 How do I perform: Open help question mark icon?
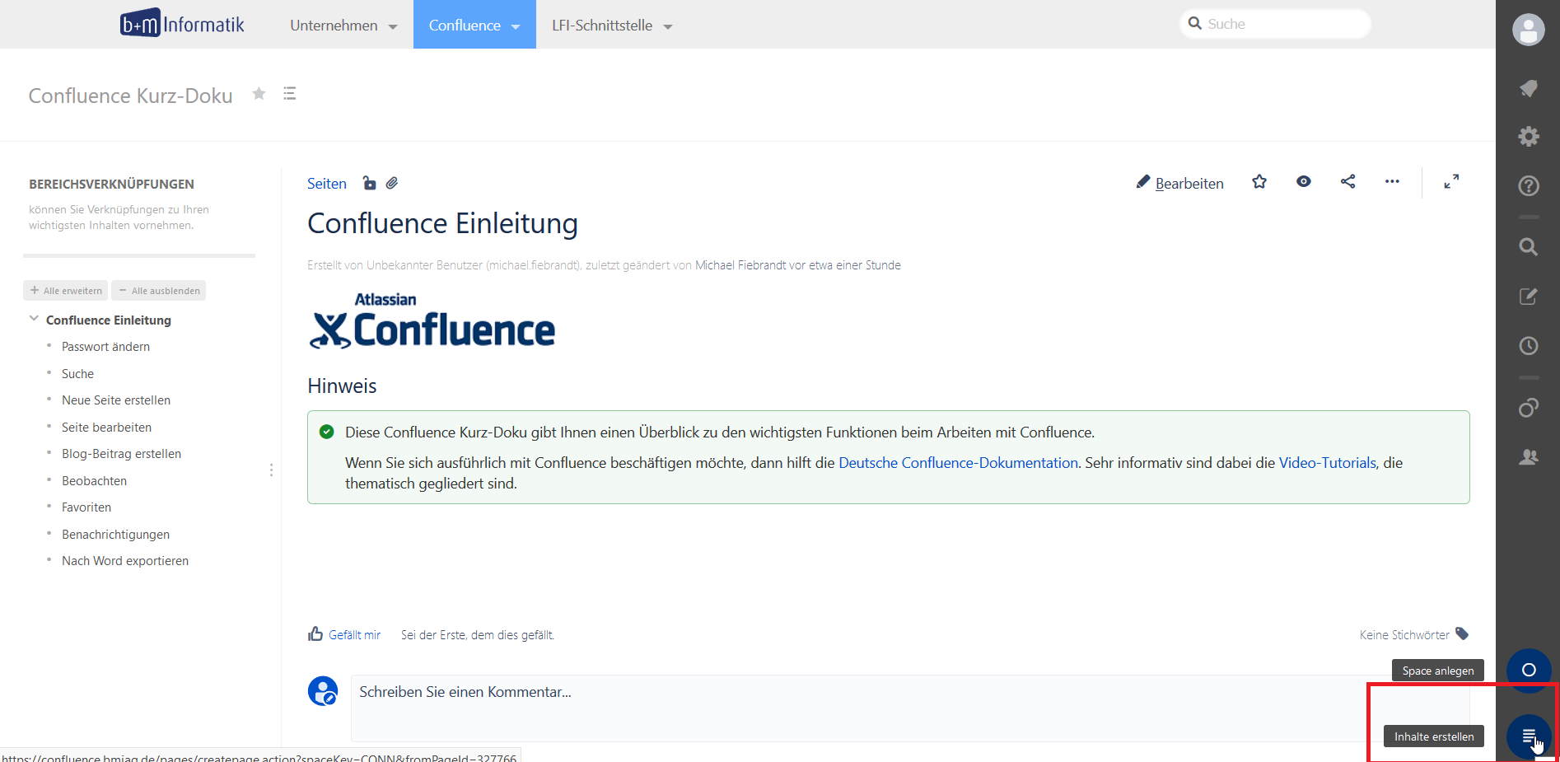click(1529, 185)
